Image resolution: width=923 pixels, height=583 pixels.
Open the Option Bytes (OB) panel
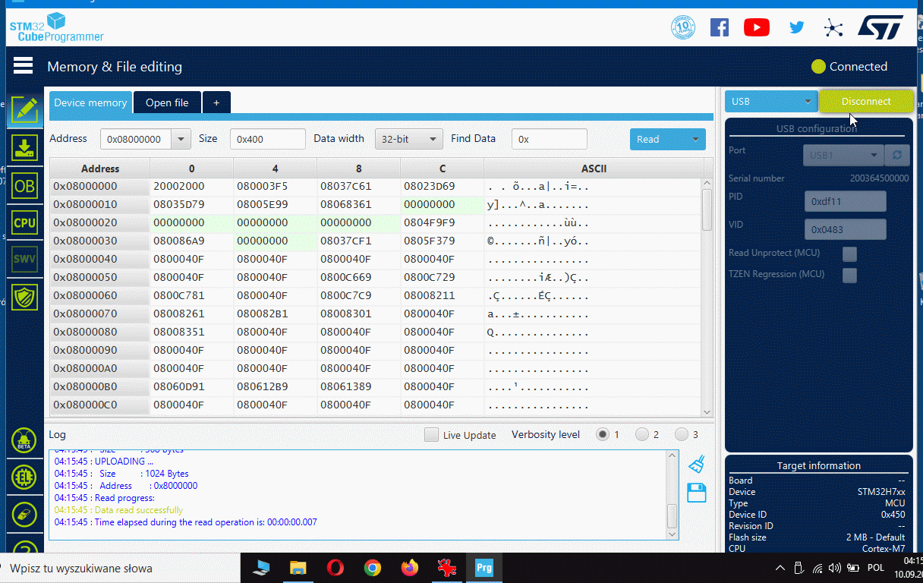pyautogui.click(x=24, y=185)
